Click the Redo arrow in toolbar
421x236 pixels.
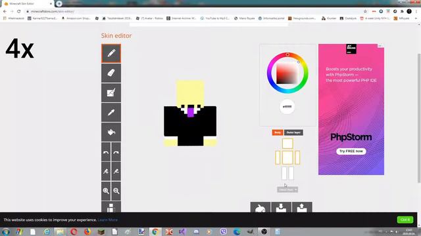[116, 152]
